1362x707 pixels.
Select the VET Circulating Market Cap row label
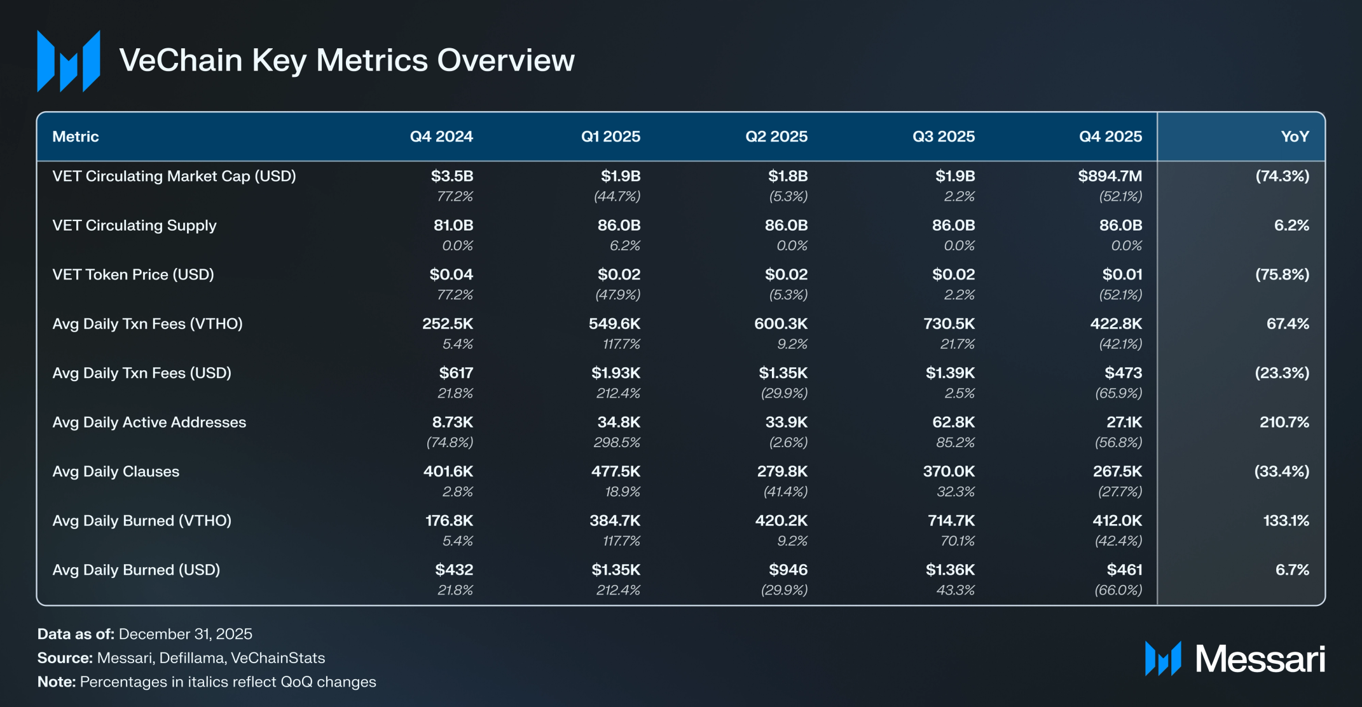pyautogui.click(x=174, y=176)
